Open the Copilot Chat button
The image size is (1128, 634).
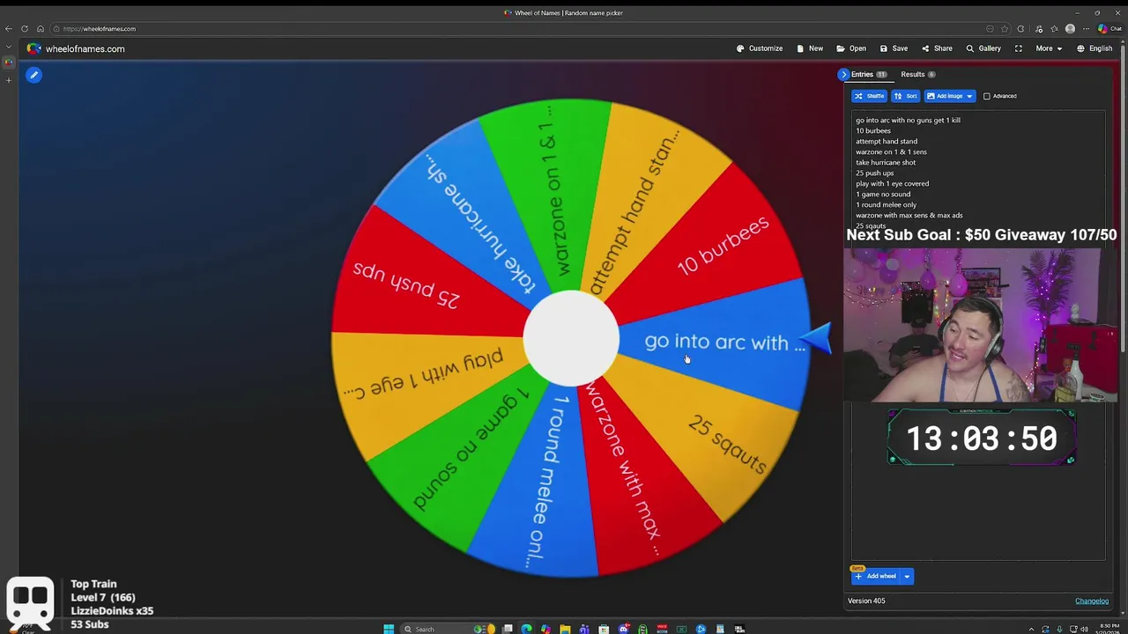tap(1109, 29)
